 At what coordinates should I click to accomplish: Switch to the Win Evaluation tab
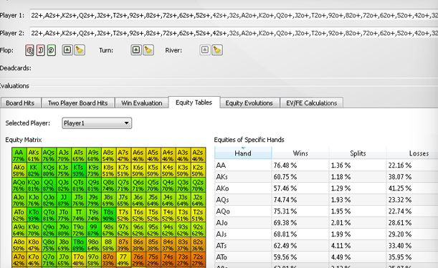tap(142, 103)
